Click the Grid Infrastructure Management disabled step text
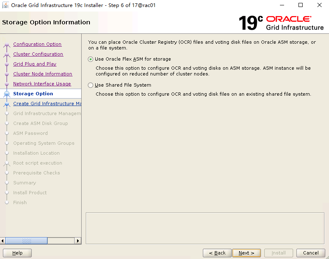This screenshot has width=329, height=259. [47, 113]
